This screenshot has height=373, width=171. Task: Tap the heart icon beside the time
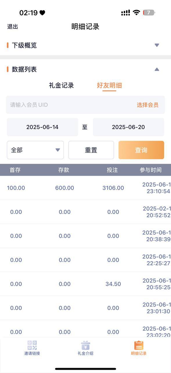[42, 13]
